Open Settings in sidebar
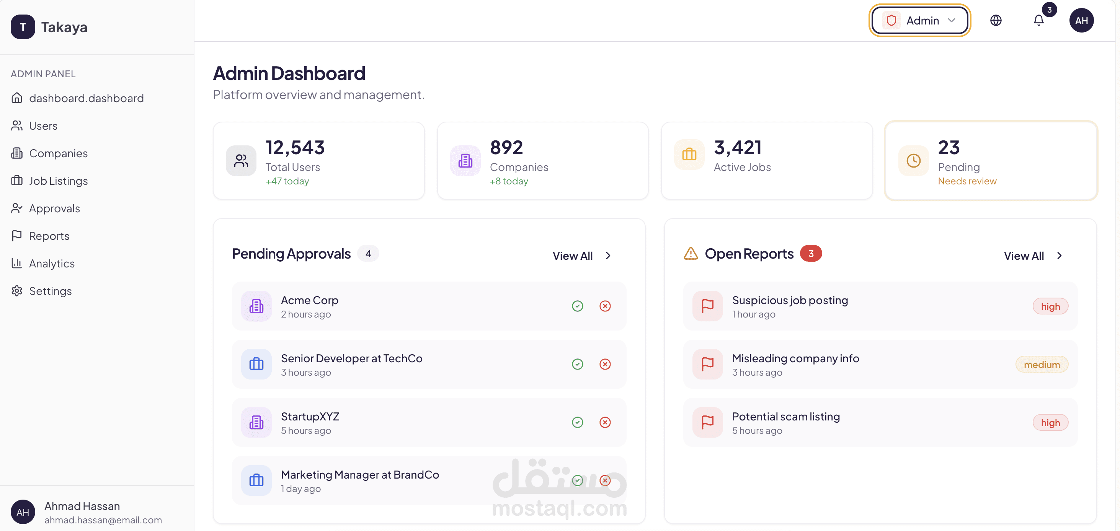 50,291
